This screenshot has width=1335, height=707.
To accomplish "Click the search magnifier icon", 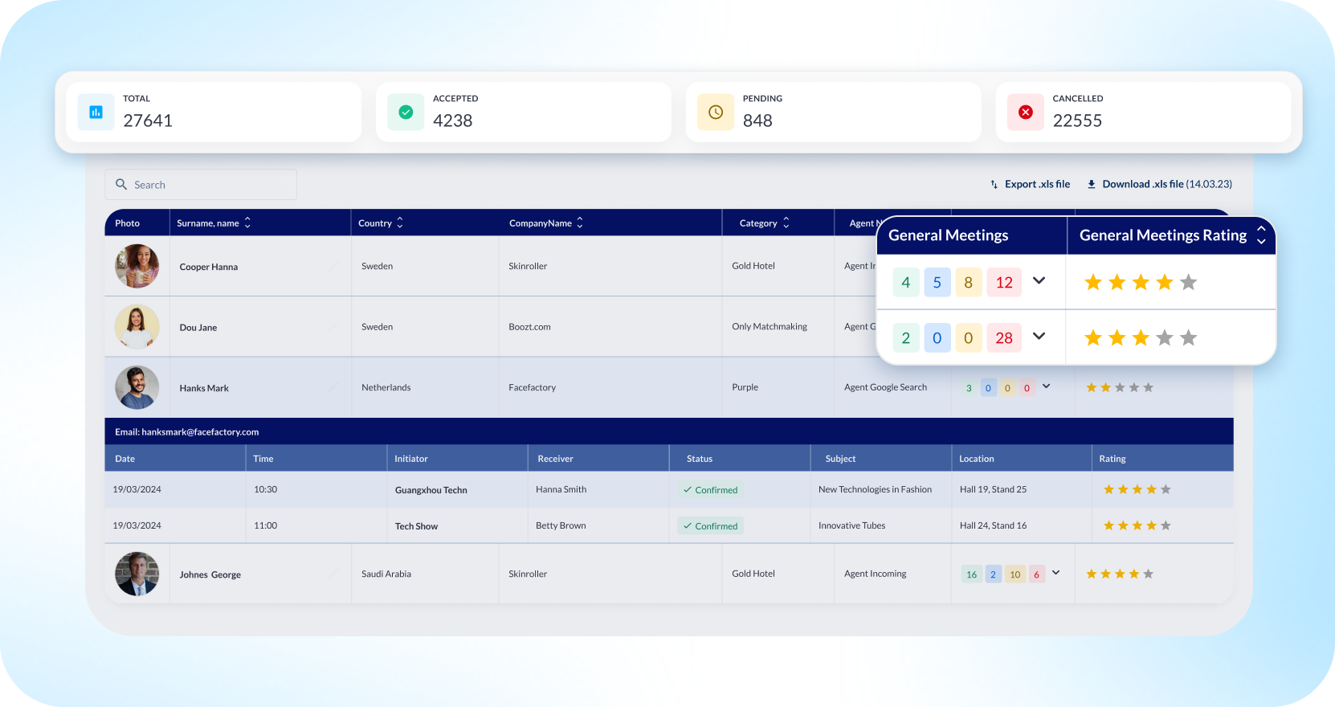I will pos(121,185).
